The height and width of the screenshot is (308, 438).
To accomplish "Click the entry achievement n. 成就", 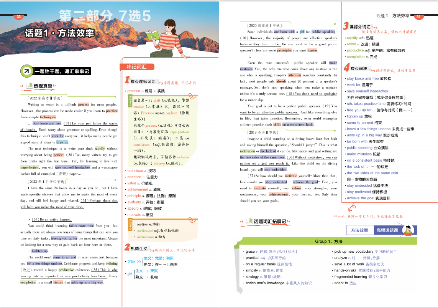I will (144, 190).
